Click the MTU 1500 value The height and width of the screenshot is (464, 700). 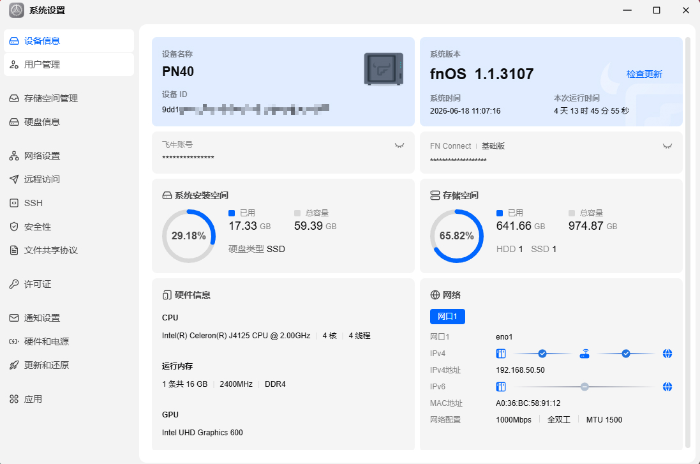tap(604, 420)
